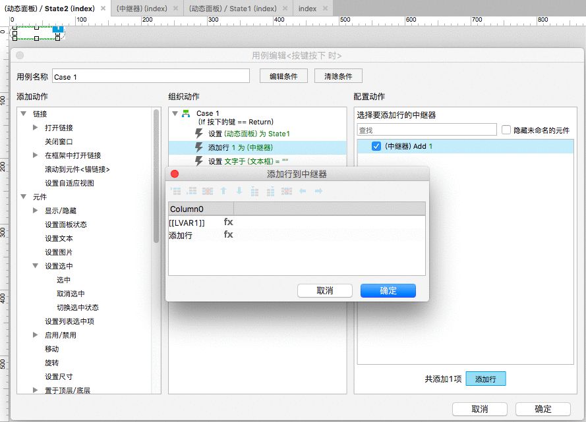Select the 关闭窗口 action
The width and height of the screenshot is (586, 422).
[x=59, y=142]
